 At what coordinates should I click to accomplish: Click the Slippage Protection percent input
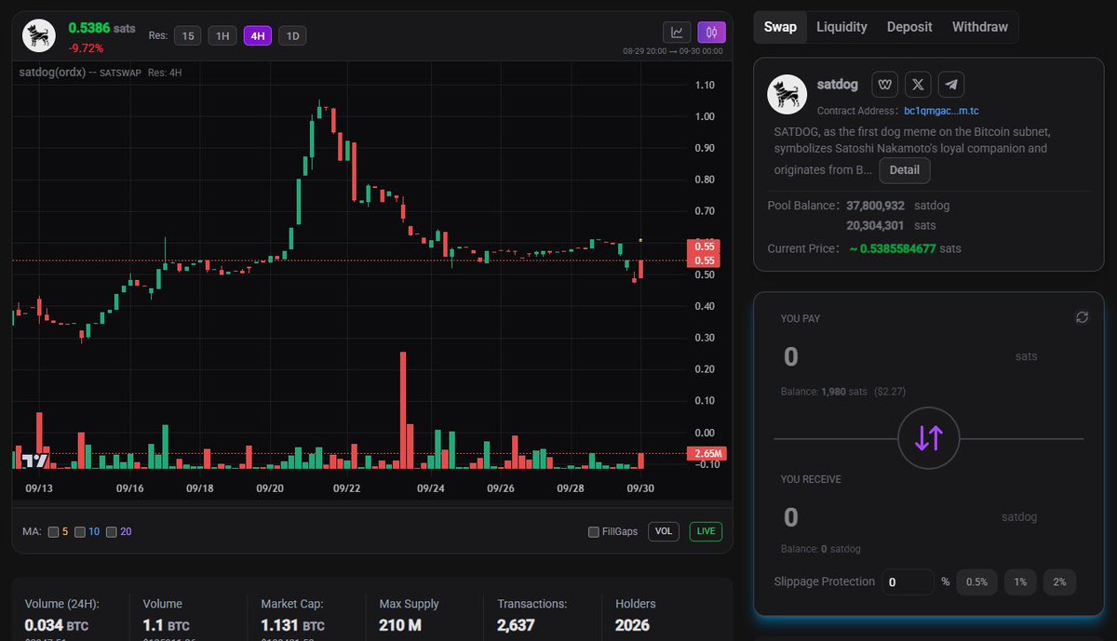coord(908,582)
